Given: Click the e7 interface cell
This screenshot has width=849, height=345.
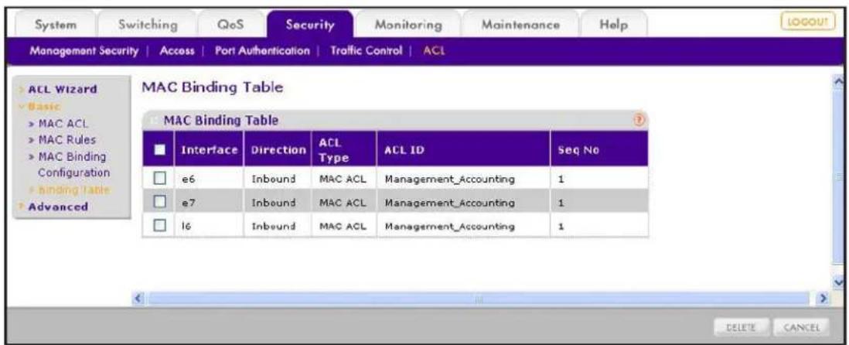Looking at the screenshot, I should [210, 203].
